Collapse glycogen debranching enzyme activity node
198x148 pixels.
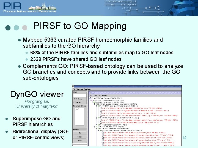pos(94,104)
